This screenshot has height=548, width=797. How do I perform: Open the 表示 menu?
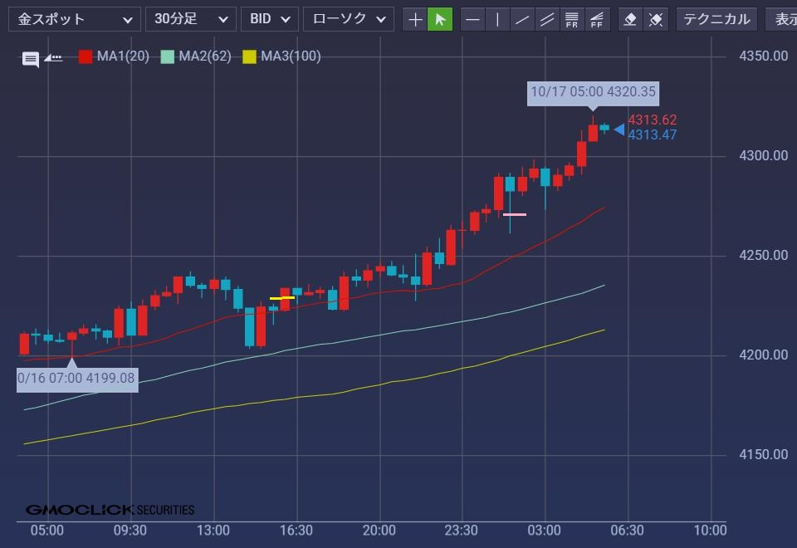[784, 19]
